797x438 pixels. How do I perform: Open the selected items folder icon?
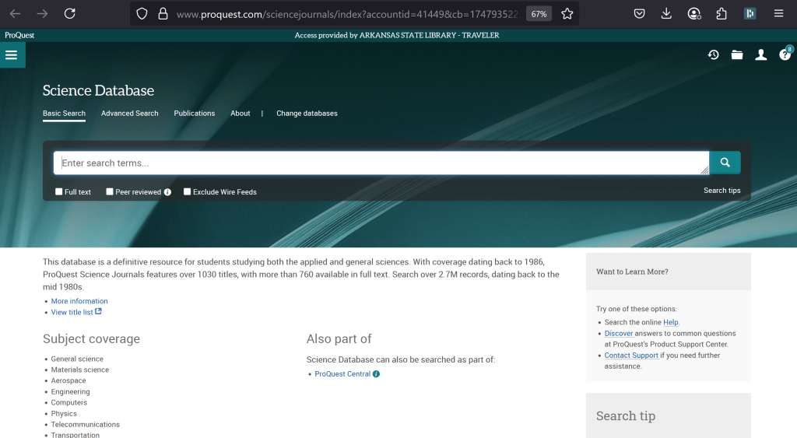point(737,54)
